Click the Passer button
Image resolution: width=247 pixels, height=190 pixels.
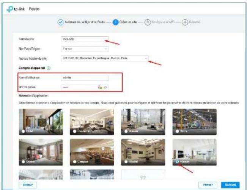click(208, 185)
